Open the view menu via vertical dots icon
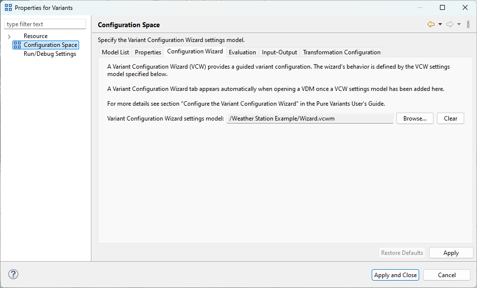Image resolution: width=477 pixels, height=288 pixels. click(468, 24)
